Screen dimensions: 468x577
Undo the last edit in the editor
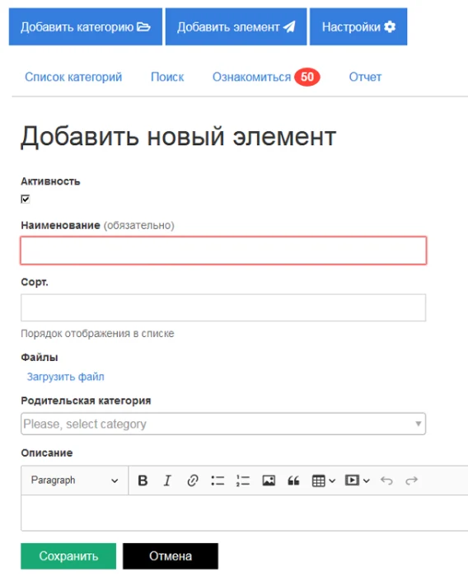386,481
